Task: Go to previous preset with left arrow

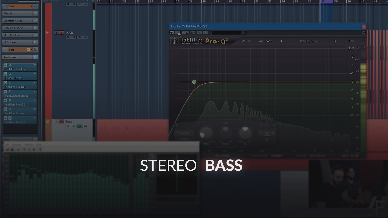Action: (x=281, y=41)
